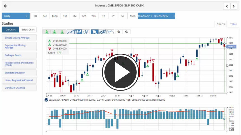Viewport: 241px width, 135px height.
Task: Click the crosshair marker on volume axis
Action: (224, 119)
